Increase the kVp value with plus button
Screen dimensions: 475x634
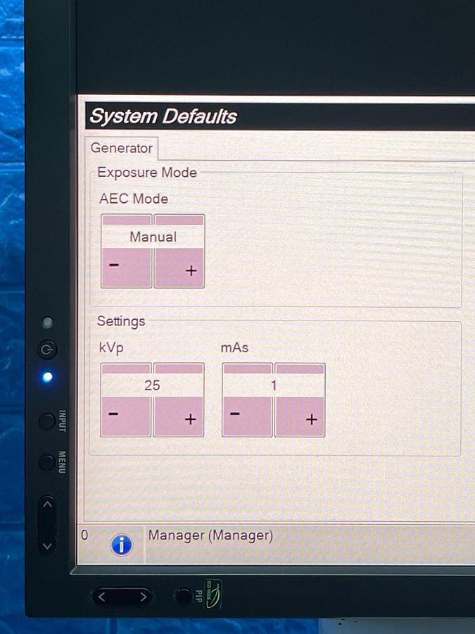179,416
